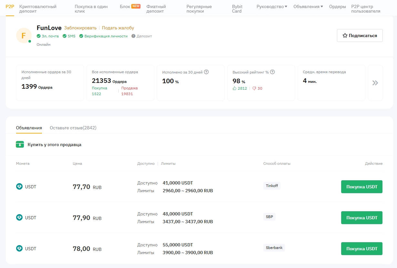Click Покупка USDT for the SBP offer
Viewport: 397px width, 268px height.
[x=361, y=218]
